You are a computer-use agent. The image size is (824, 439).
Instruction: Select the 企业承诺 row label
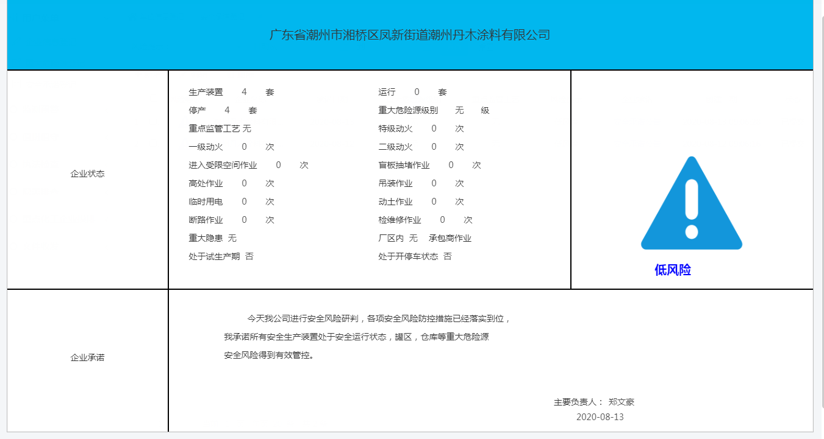pos(87,357)
